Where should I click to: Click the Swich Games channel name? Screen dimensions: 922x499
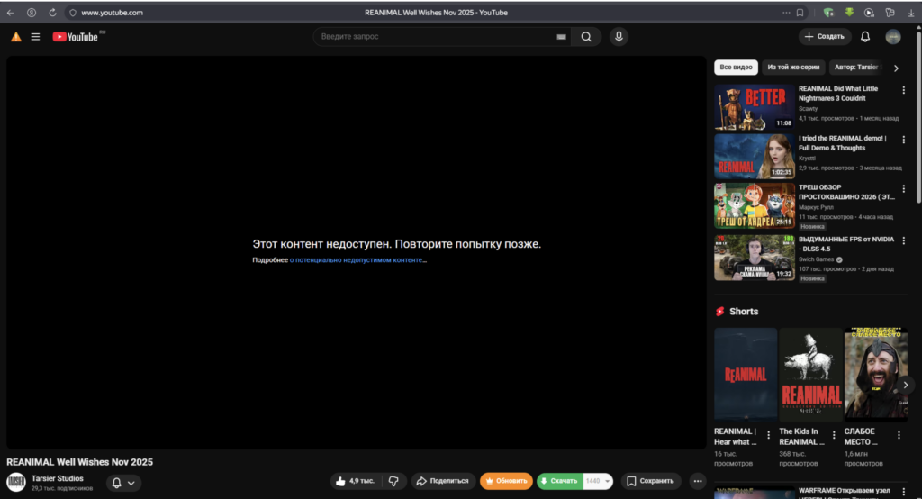(x=816, y=259)
